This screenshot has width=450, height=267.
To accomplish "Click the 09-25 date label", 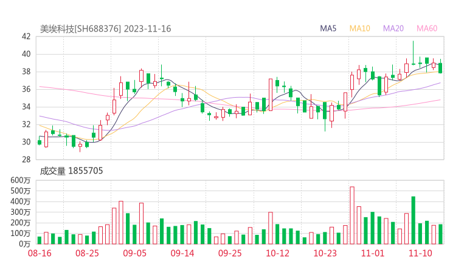I will click(x=230, y=253).
